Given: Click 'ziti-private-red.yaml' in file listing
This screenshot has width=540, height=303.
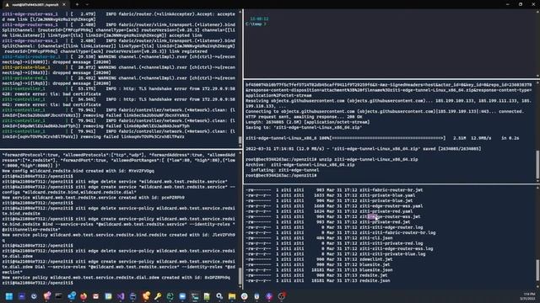Looking at the screenshot, I should (x=386, y=211).
